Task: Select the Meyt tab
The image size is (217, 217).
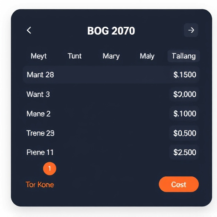Action: [x=39, y=56]
